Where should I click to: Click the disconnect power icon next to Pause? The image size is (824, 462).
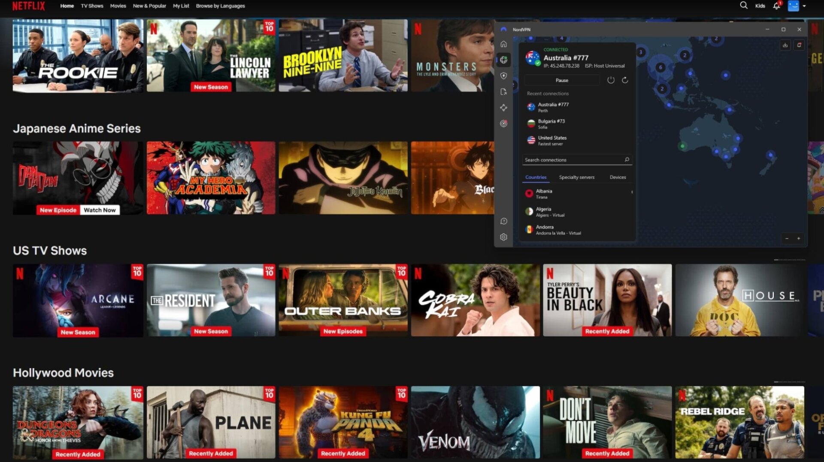tap(611, 80)
